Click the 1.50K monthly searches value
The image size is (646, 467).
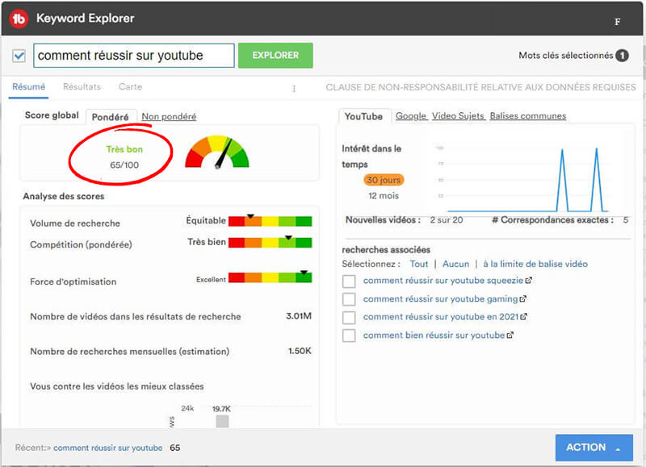tap(300, 351)
